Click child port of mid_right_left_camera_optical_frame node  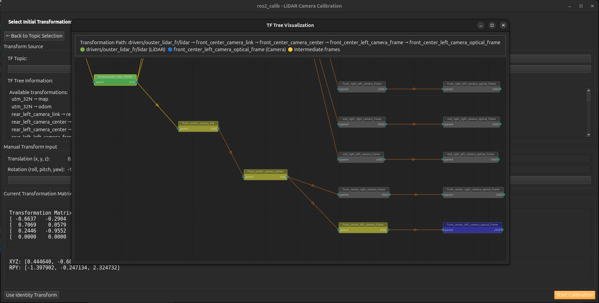tap(498, 159)
